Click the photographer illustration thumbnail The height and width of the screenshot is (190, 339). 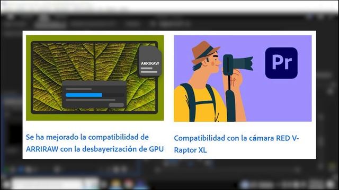click(243, 79)
